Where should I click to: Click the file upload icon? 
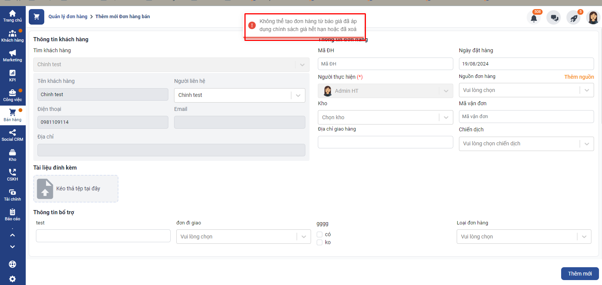point(45,189)
